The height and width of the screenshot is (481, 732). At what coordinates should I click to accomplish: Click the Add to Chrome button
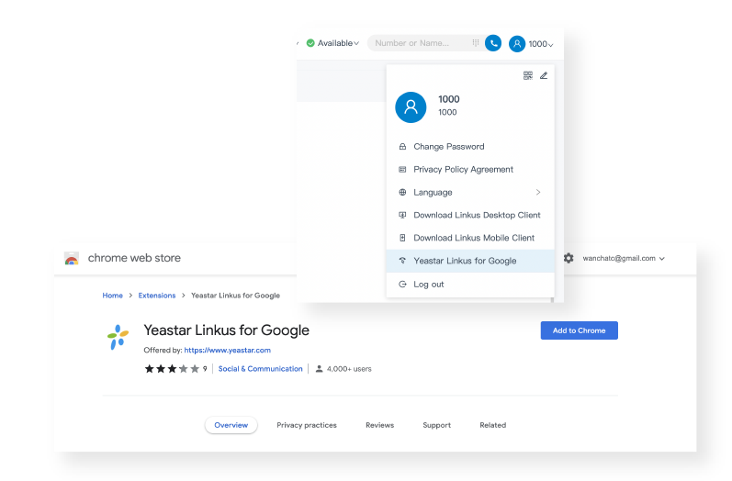point(579,330)
